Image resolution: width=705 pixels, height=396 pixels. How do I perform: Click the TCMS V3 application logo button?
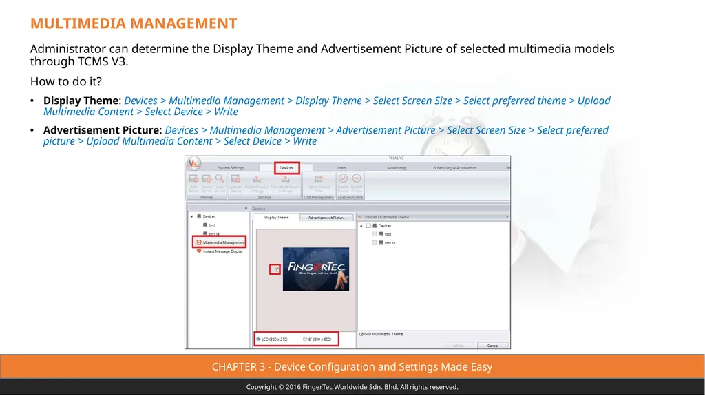click(193, 164)
